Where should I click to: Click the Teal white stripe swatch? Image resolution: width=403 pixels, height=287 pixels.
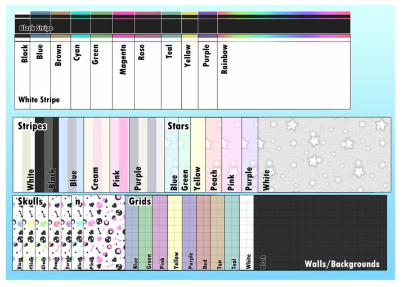(171, 73)
